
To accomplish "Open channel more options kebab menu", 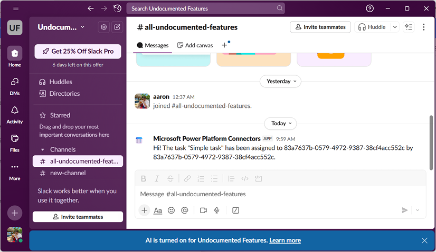I will coord(423,27).
